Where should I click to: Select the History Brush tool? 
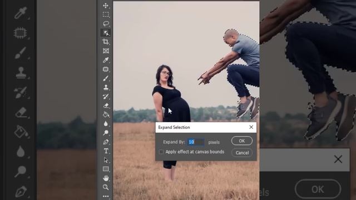tap(106, 96)
